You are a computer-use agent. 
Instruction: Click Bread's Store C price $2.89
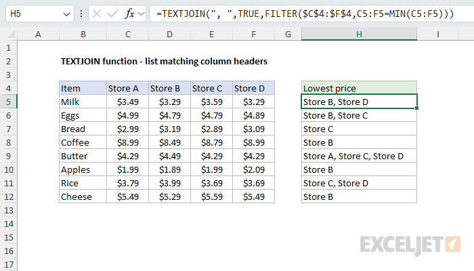tap(211, 129)
